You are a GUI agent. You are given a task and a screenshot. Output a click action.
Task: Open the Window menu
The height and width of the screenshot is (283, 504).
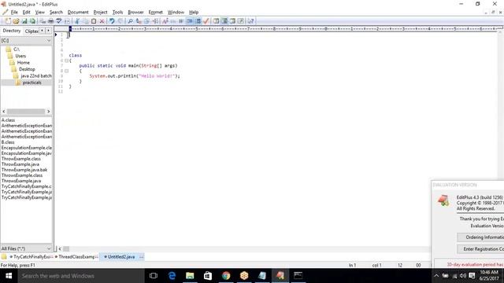(176, 13)
